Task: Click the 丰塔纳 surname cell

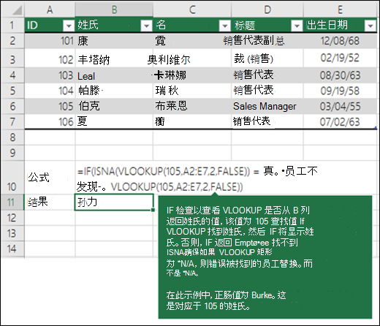Action: (x=114, y=58)
